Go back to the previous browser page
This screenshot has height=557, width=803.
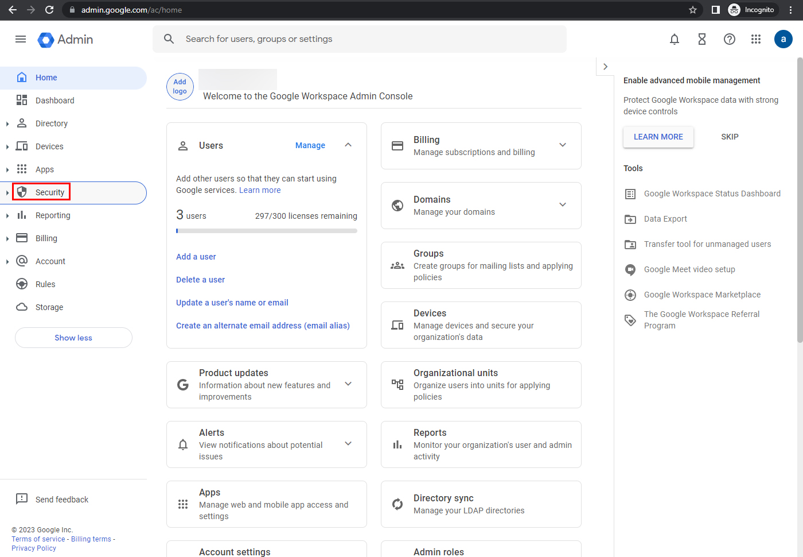[13, 10]
